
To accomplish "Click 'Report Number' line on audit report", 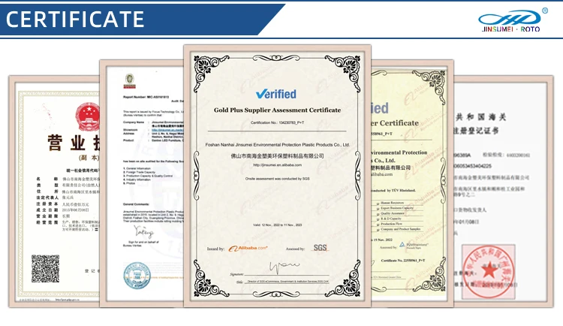I will click(x=146, y=97).
